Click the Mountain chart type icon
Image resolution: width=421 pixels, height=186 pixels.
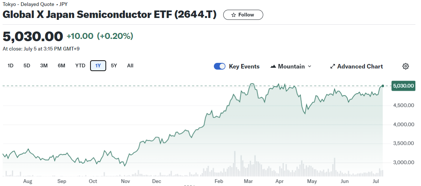pos(273,67)
